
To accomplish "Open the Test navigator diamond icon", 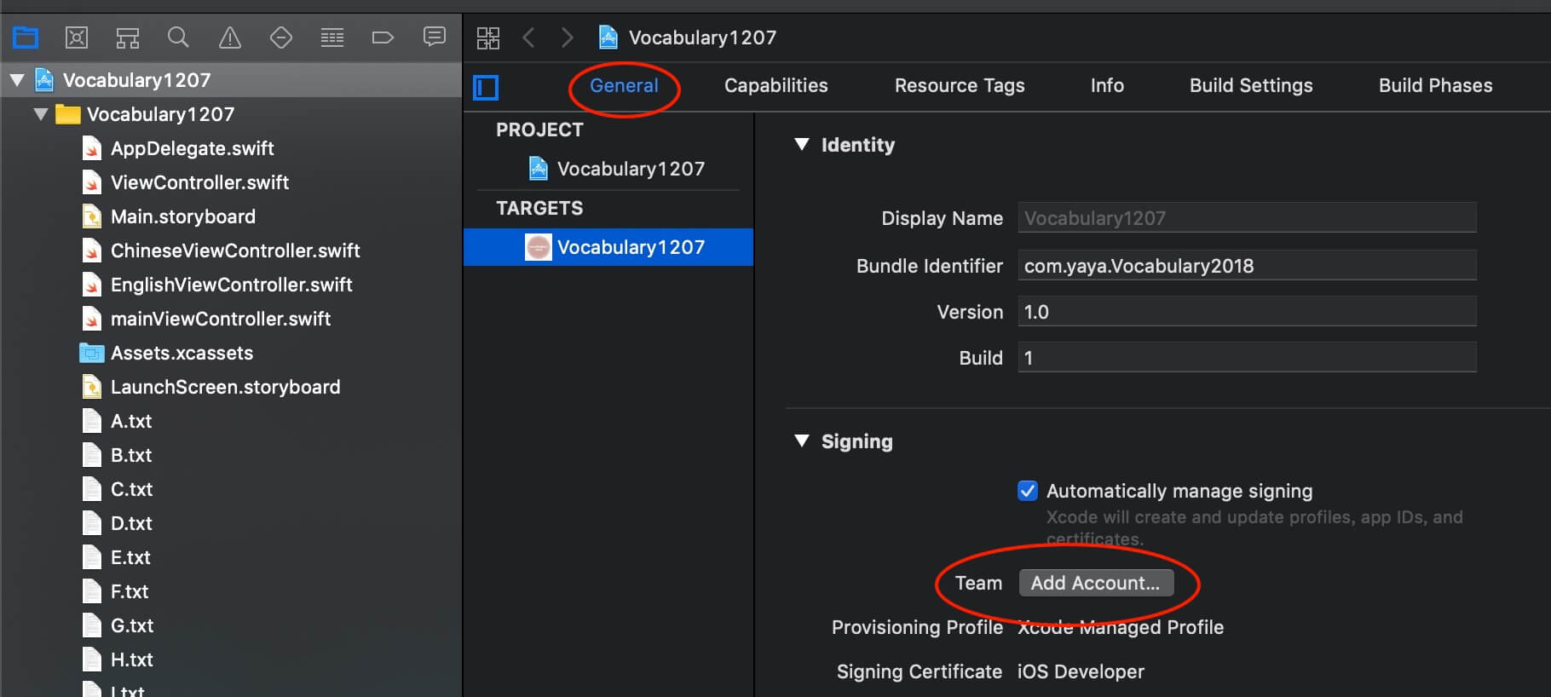I will (x=281, y=37).
